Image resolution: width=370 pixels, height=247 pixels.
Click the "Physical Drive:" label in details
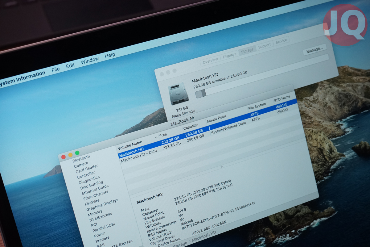[x=163, y=240]
